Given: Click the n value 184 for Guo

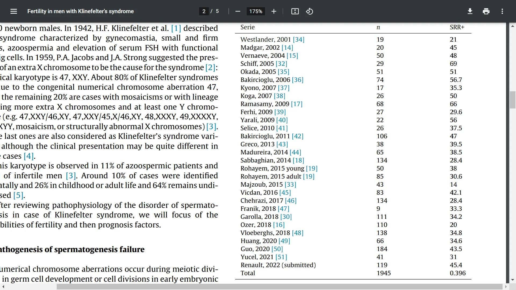Looking at the screenshot, I should coord(382,249).
